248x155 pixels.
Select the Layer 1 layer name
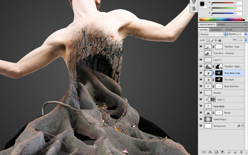221,99
